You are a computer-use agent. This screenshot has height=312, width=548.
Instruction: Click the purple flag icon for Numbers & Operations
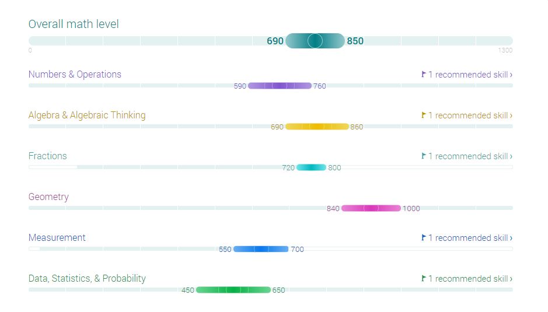point(424,74)
